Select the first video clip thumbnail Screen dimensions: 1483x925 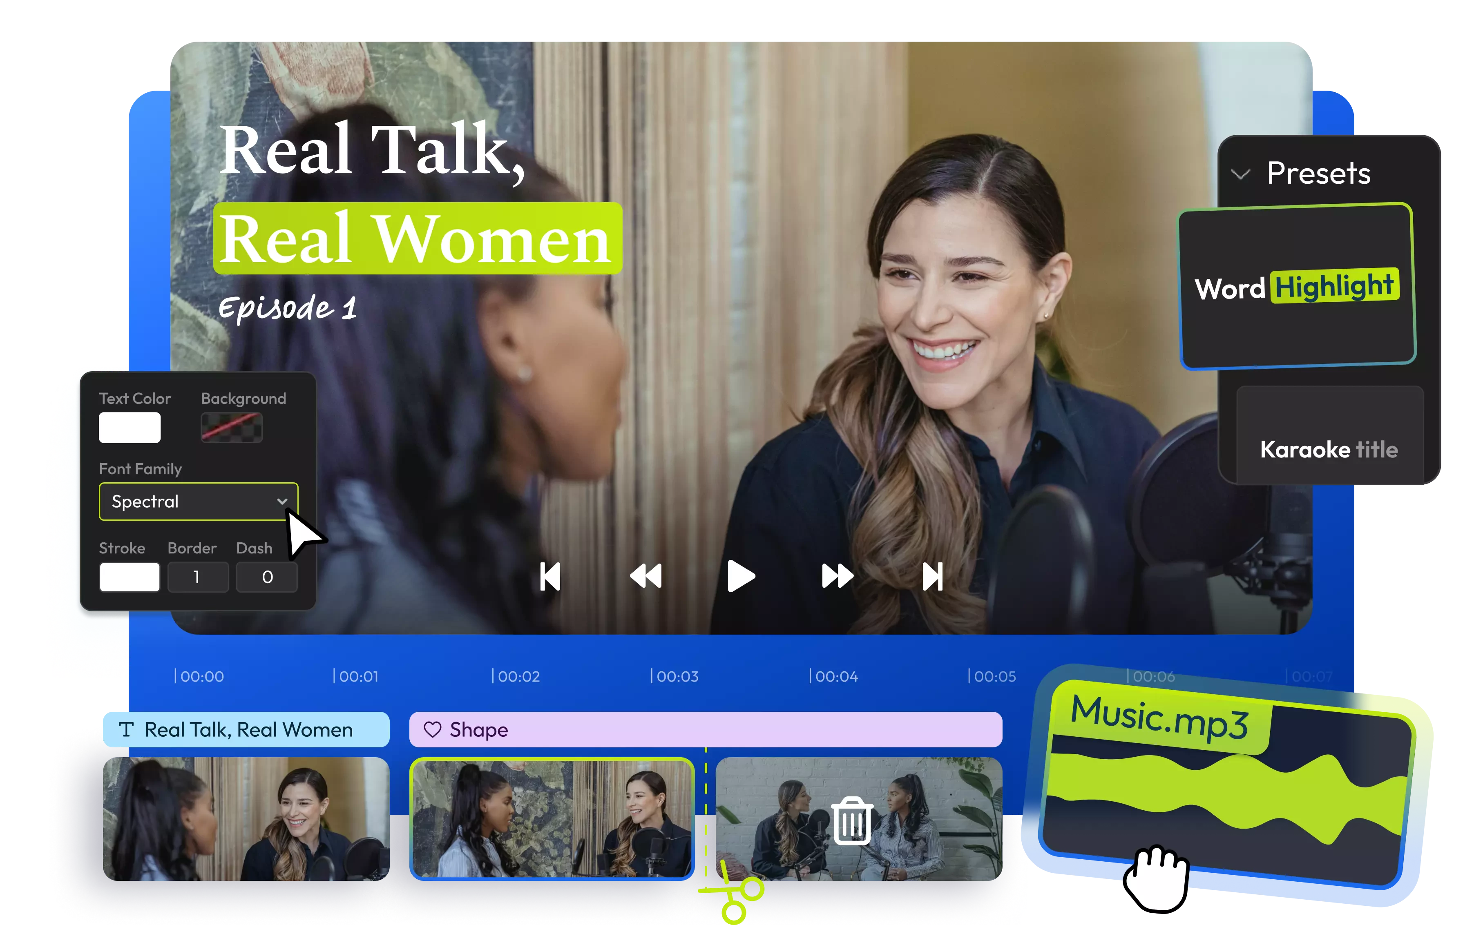pos(246,818)
